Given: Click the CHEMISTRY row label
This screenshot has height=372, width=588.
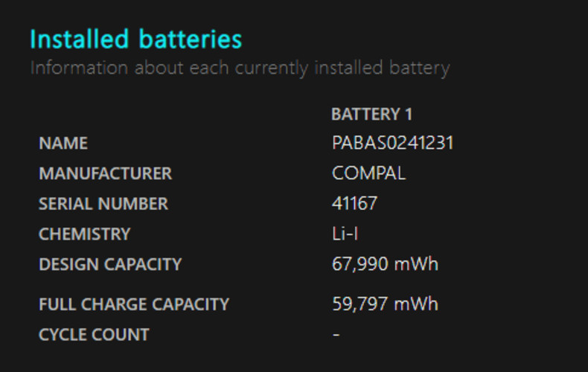Looking at the screenshot, I should point(85,234).
